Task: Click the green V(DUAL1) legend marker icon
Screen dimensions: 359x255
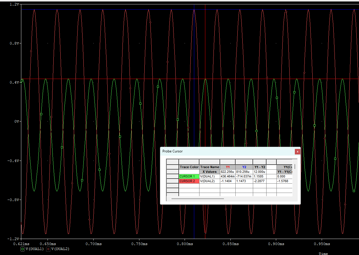Action: tap(23, 249)
